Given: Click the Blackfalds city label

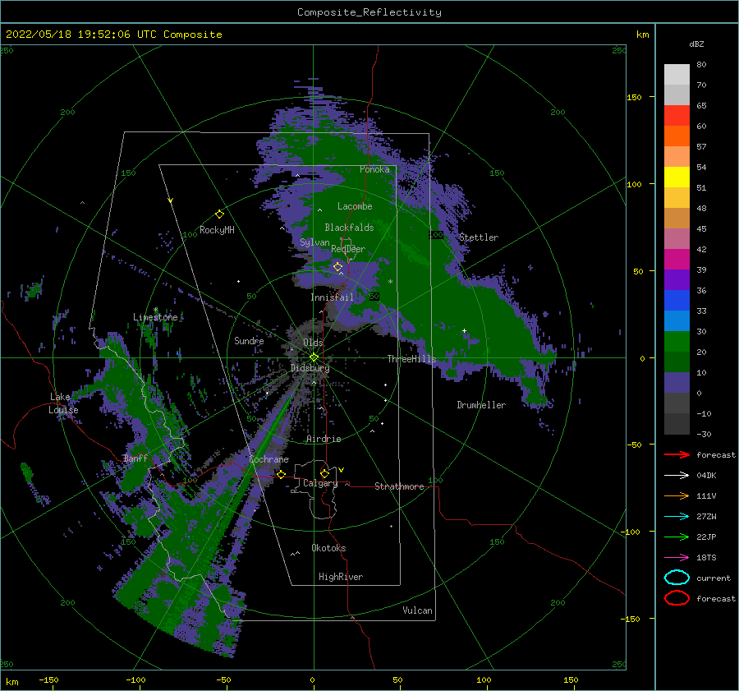Looking at the screenshot, I should [349, 228].
